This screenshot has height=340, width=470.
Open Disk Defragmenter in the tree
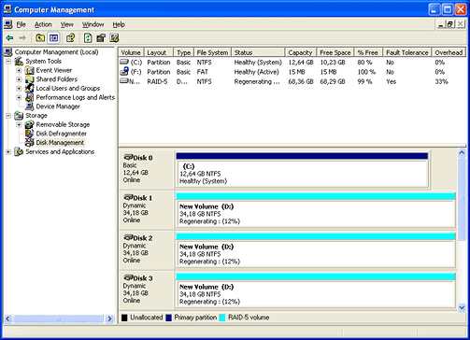[x=61, y=134]
